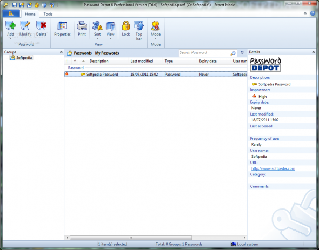This screenshot has height=250, width=319.
Task: Sort by the importance exclamation column header
Action: 67,61
